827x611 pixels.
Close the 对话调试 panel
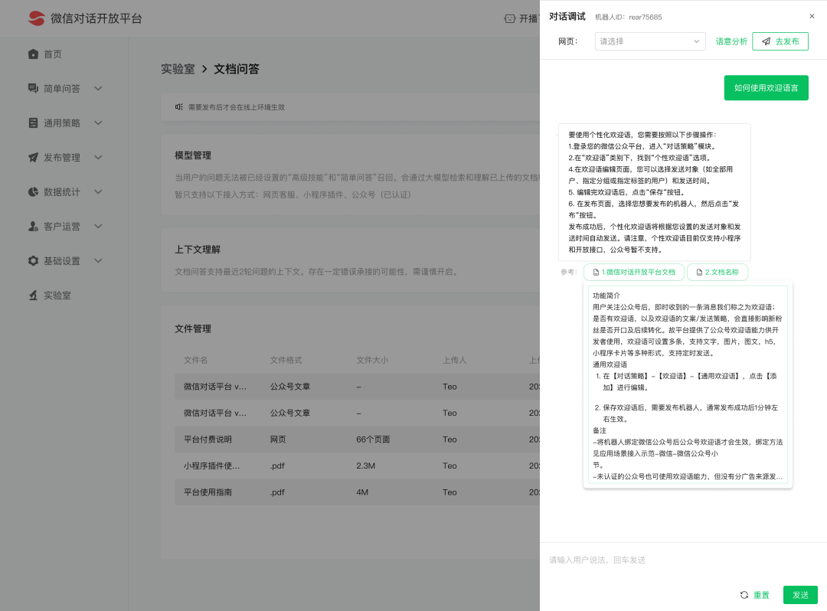pyautogui.click(x=812, y=16)
